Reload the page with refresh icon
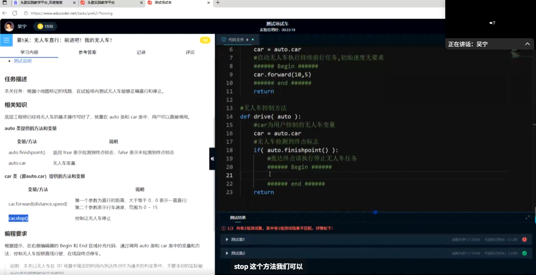The height and width of the screenshot is (275, 536). click(15, 13)
